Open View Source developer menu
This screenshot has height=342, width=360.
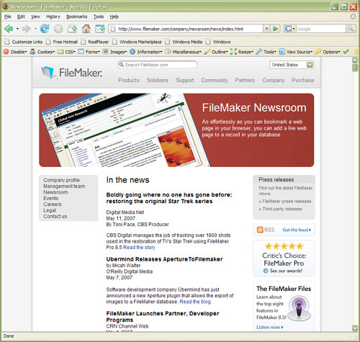pos(296,52)
